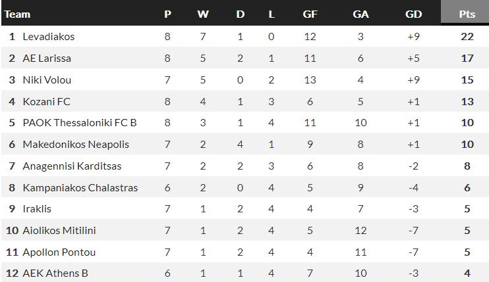Sort by the GF column header
This screenshot has height=282, width=489.
coord(310,14)
